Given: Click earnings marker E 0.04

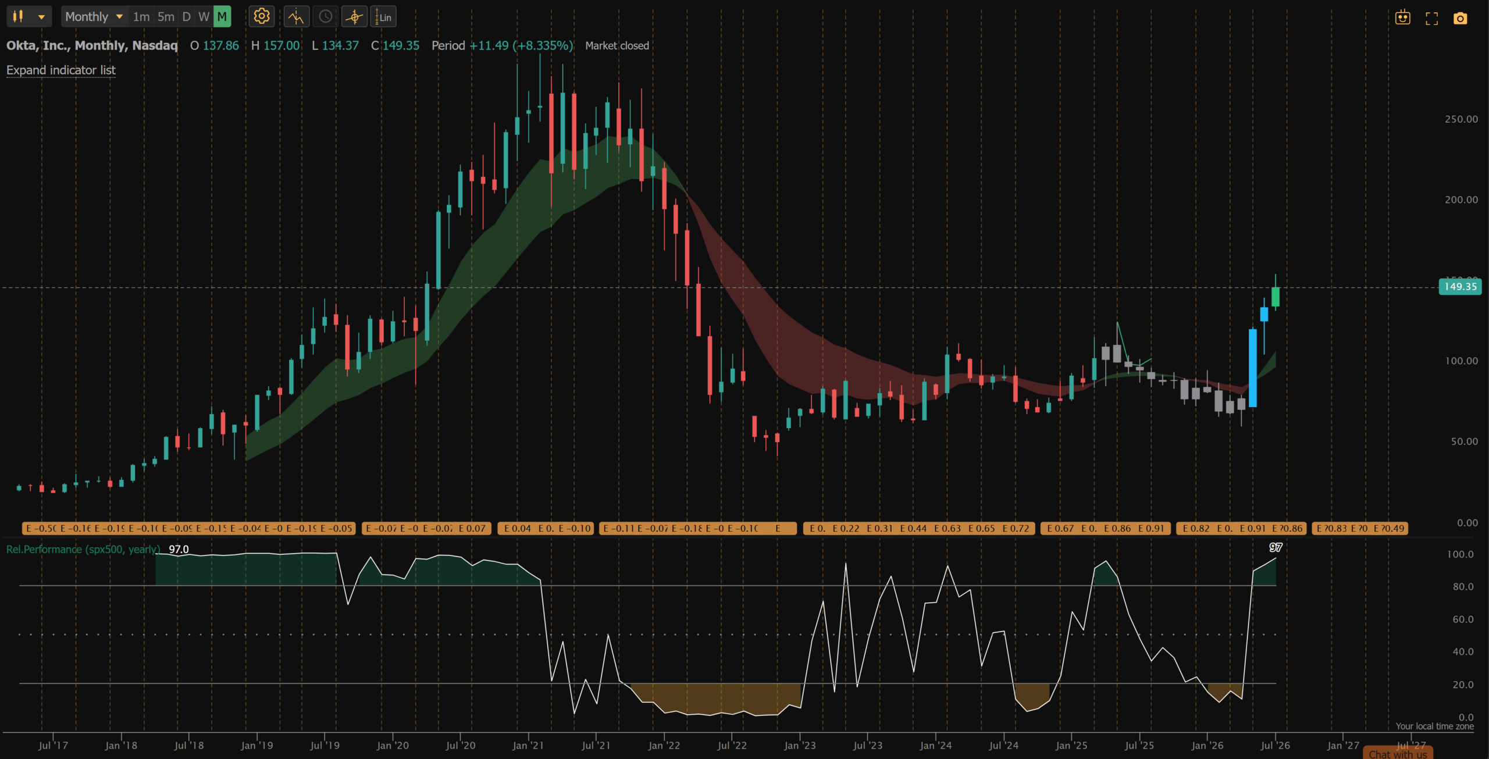Looking at the screenshot, I should pos(518,528).
